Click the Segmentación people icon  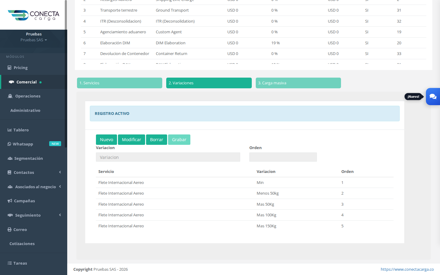(x=10, y=158)
